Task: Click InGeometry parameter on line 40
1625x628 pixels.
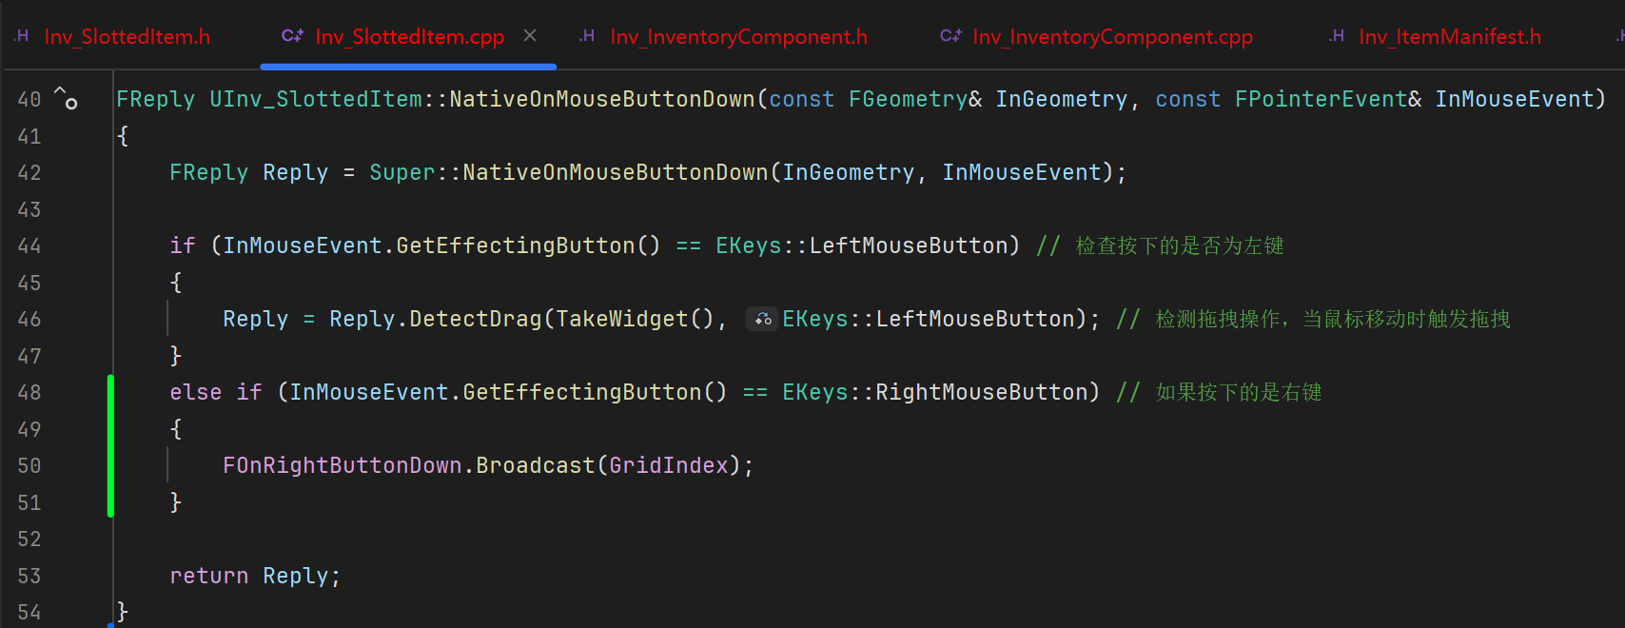Action: [1062, 99]
